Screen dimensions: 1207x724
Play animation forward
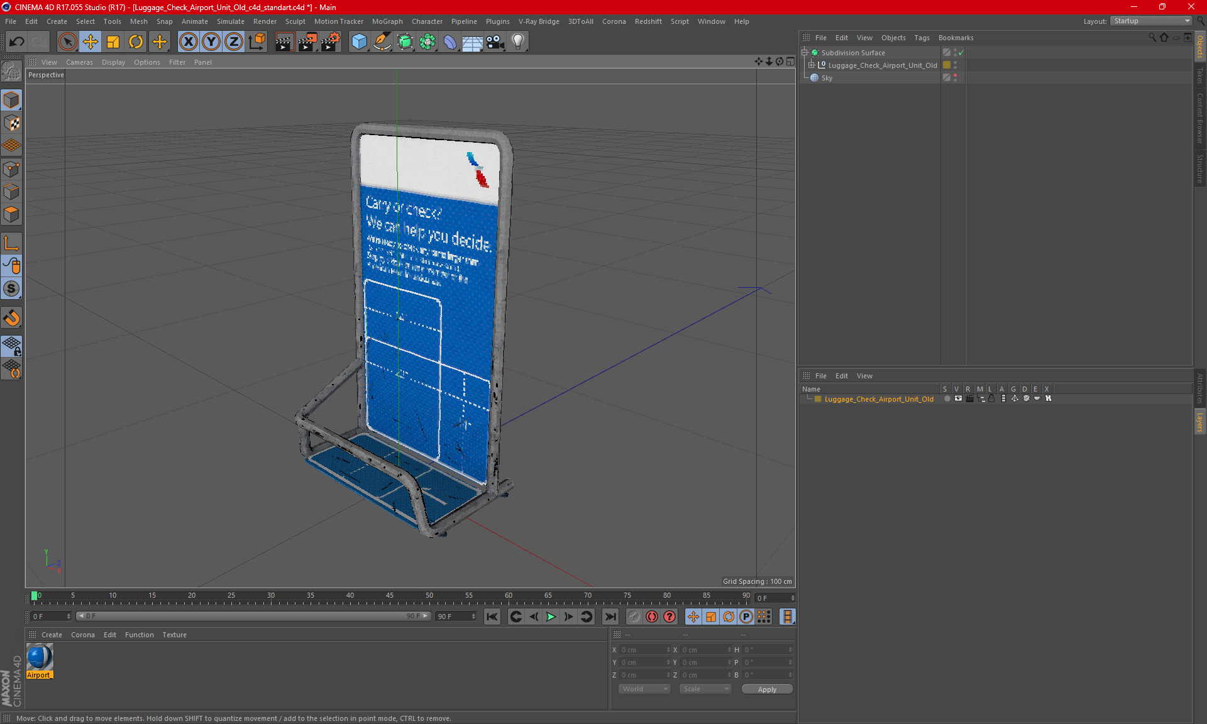(551, 617)
